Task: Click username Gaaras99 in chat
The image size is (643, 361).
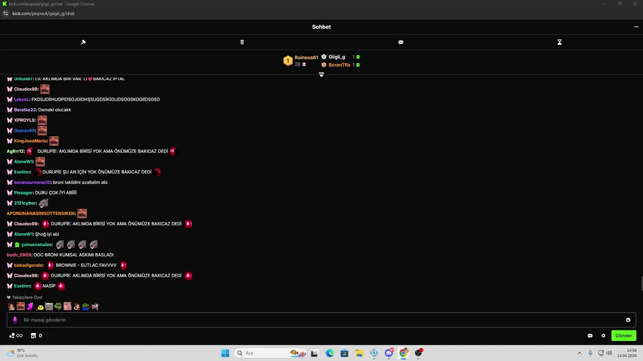Action: pos(25,131)
